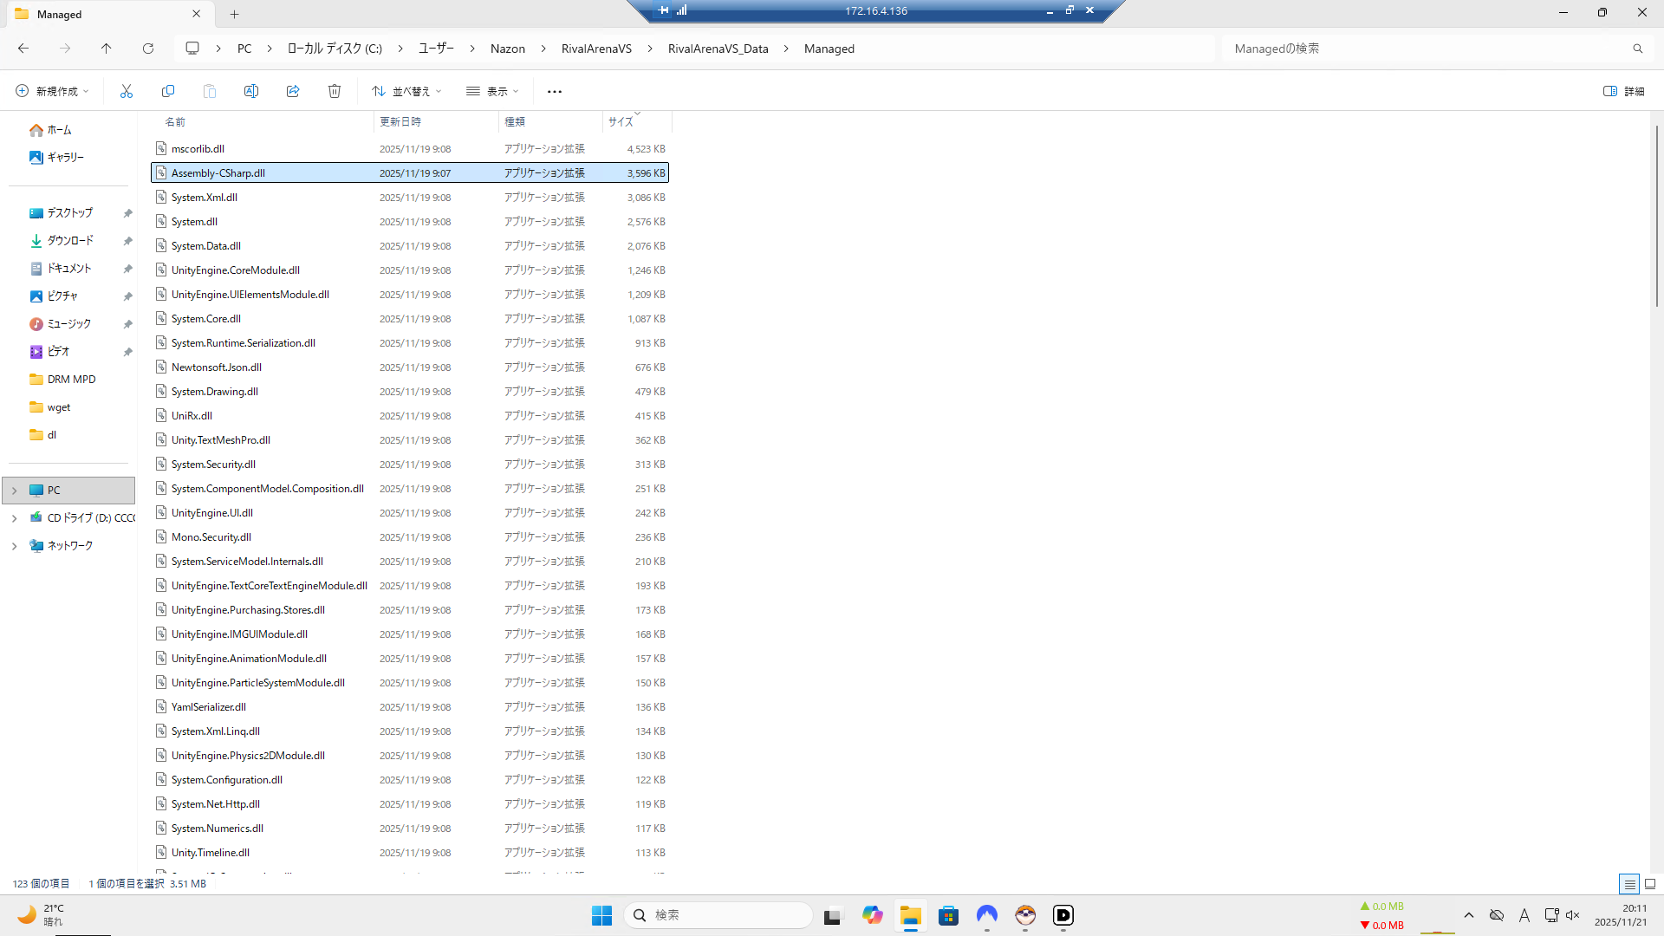Click the RivalArenaVS_Data breadcrumb
Viewport: 1664px width, 936px height.
(718, 49)
